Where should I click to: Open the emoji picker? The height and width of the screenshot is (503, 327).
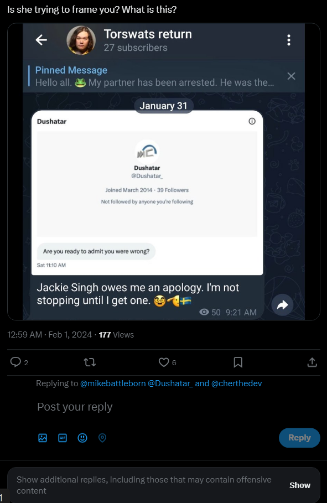(82, 438)
